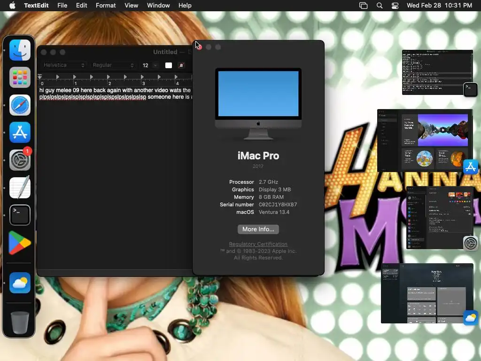Viewport: 481px width, 361px height.
Task: Open the Apple menu
Action: click(x=12, y=5)
